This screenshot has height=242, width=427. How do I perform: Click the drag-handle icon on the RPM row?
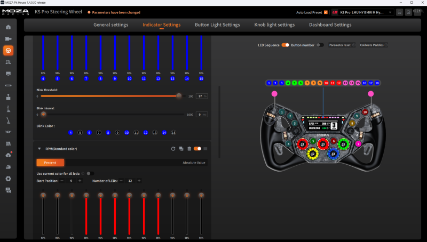tap(205, 149)
